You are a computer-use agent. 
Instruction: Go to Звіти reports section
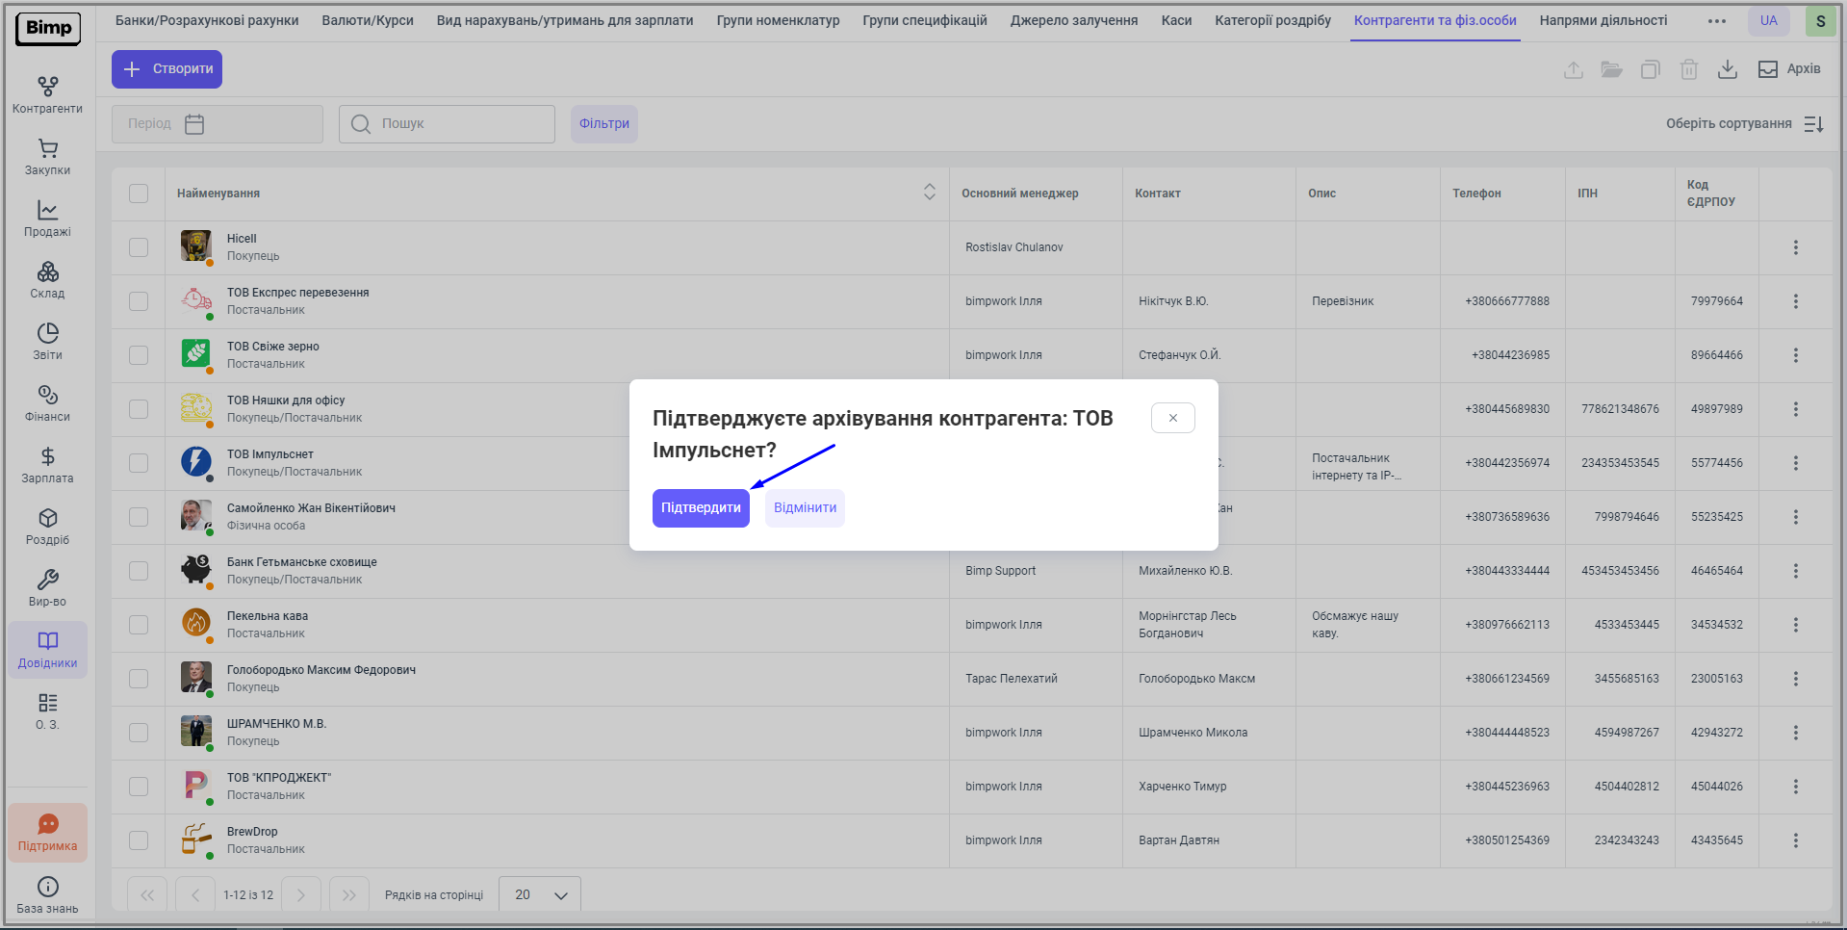click(x=47, y=342)
